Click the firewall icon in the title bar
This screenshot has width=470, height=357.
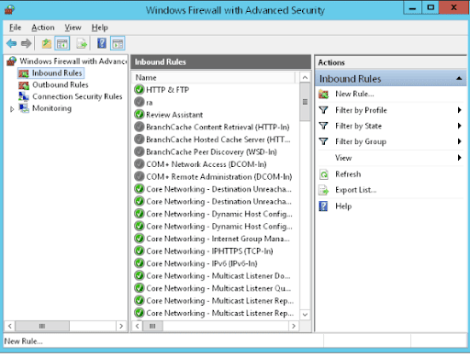[x=9, y=10]
